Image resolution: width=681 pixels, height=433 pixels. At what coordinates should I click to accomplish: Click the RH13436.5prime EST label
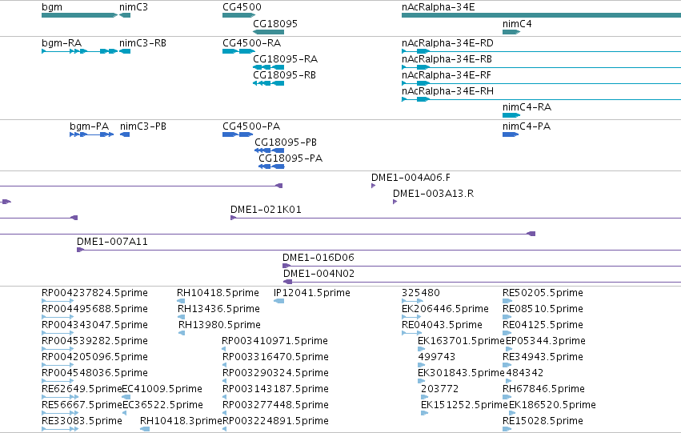click(218, 309)
